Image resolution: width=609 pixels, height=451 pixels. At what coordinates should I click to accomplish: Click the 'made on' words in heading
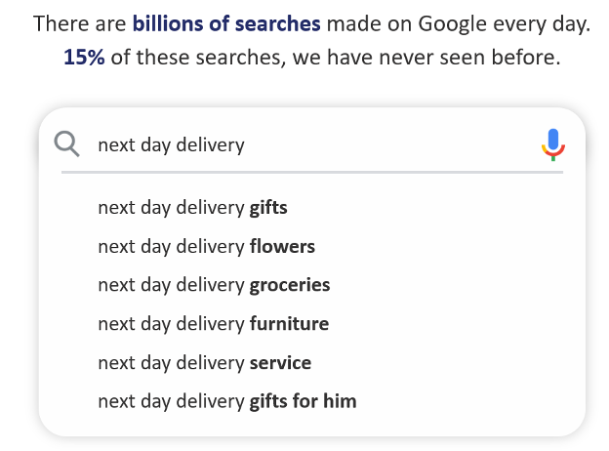tap(369, 23)
